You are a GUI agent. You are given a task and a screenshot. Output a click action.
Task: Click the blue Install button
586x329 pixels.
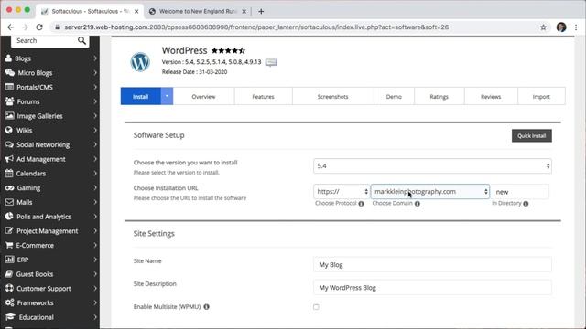click(x=141, y=96)
